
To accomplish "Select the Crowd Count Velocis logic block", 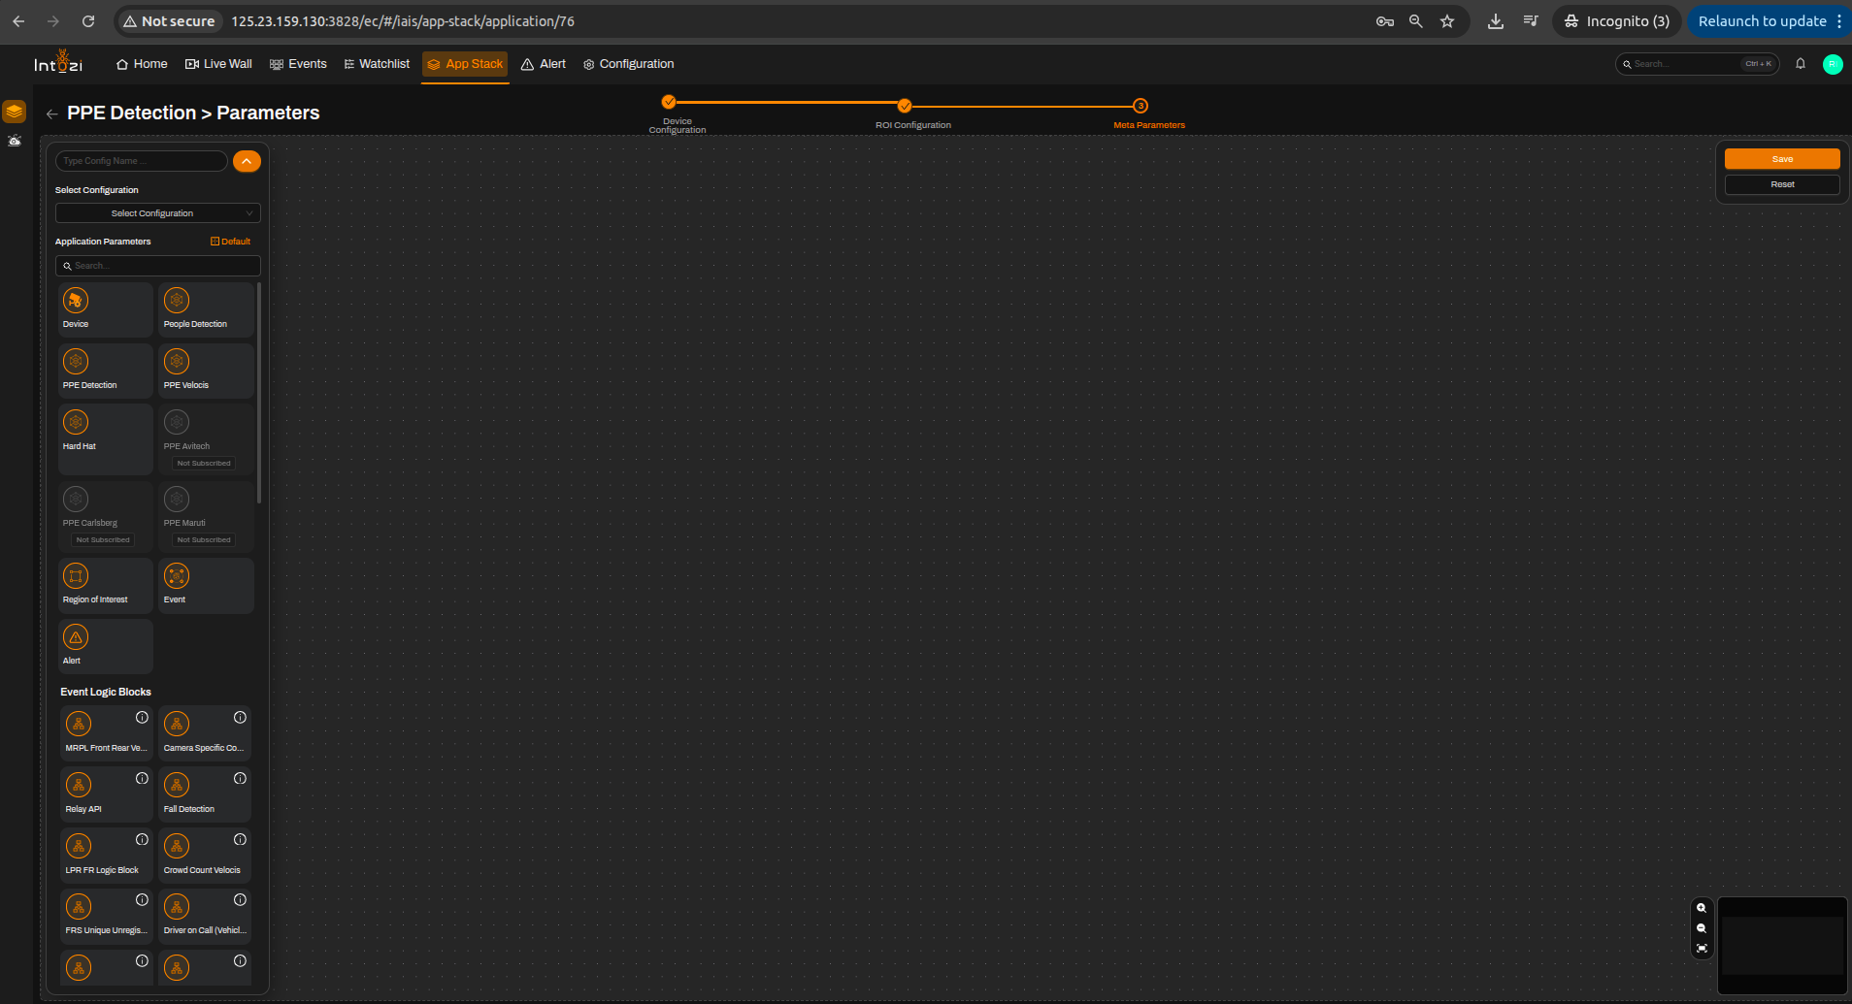I will pos(204,855).
